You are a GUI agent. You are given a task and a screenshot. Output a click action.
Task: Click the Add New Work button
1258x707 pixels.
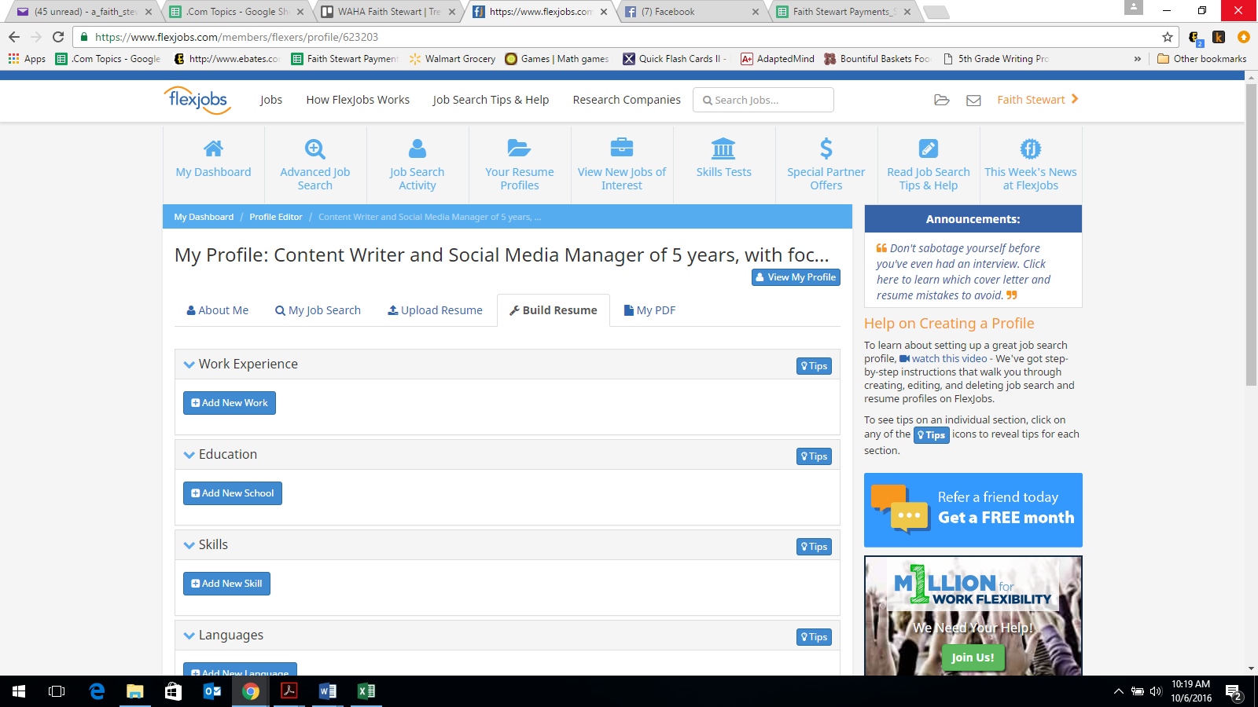click(x=230, y=403)
